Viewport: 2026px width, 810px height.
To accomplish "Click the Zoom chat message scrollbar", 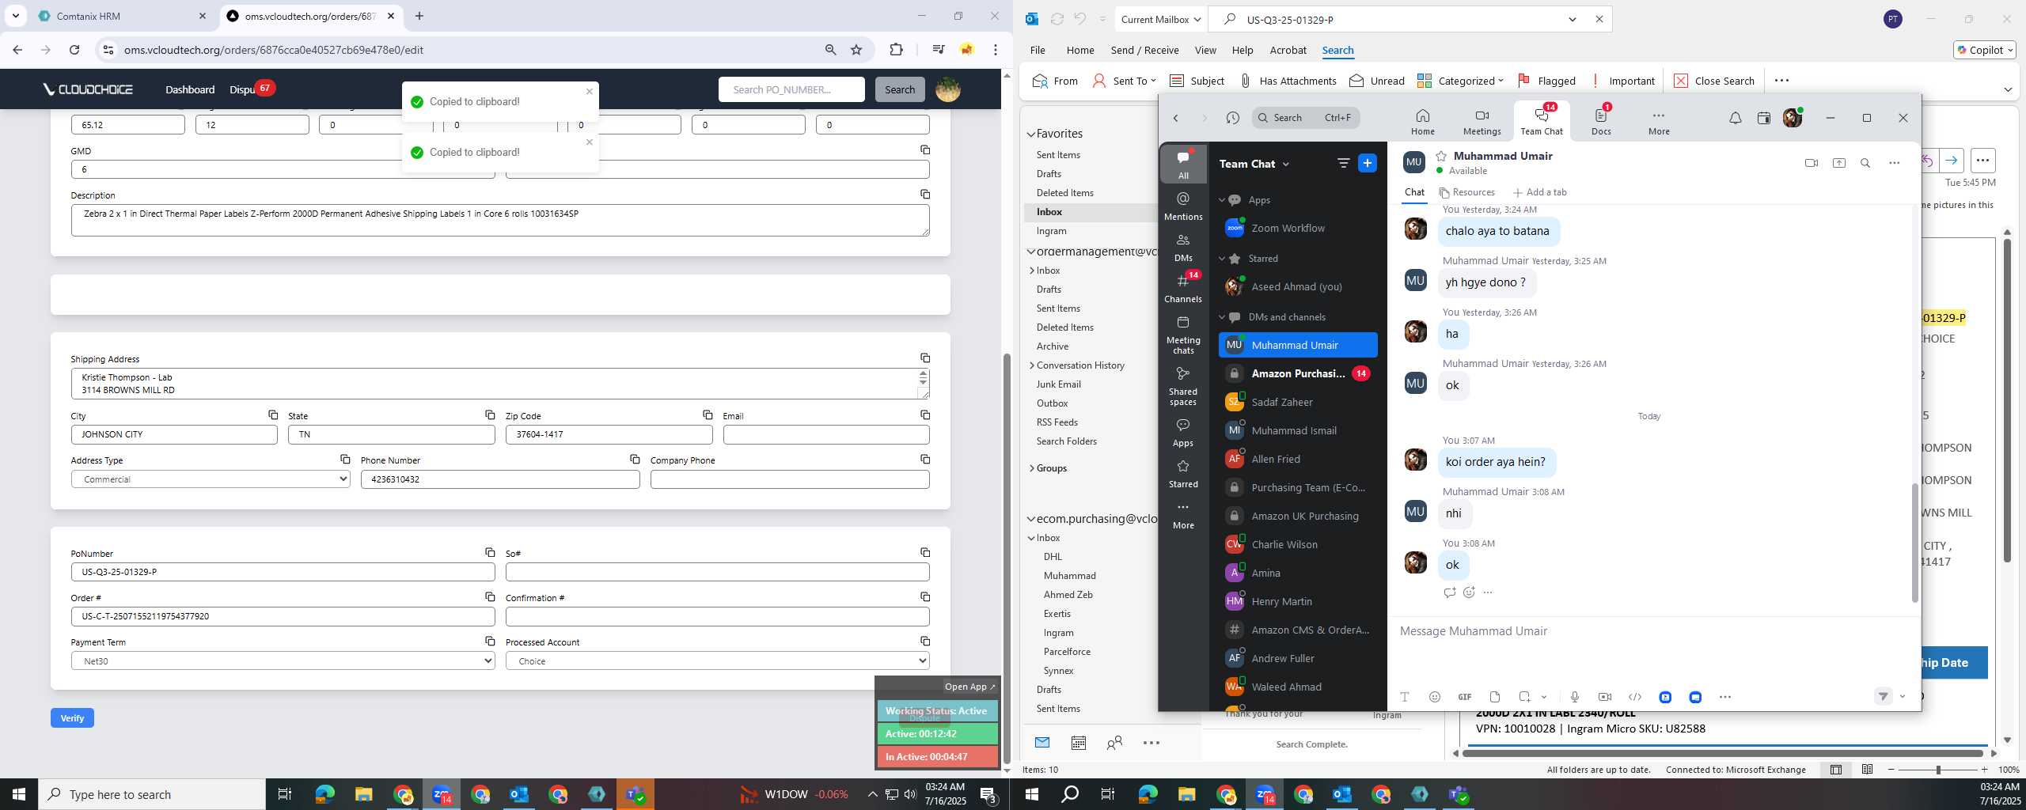I will pyautogui.click(x=1915, y=543).
